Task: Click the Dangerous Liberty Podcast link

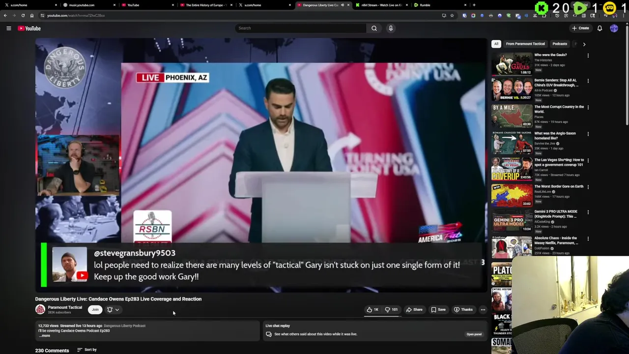Action: (124, 325)
